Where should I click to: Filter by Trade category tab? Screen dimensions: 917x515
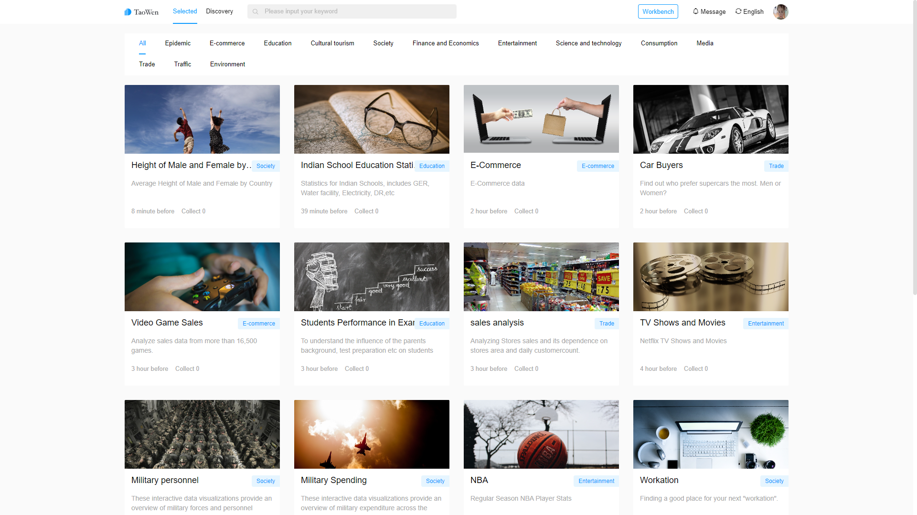tap(147, 64)
